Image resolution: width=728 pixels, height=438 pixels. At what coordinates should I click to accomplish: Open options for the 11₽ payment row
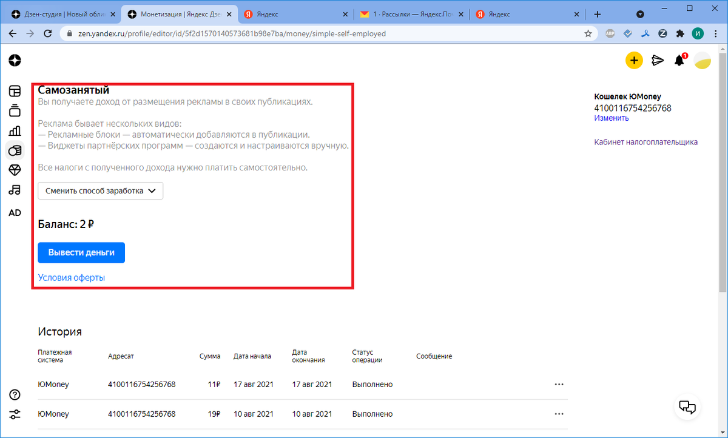click(559, 384)
